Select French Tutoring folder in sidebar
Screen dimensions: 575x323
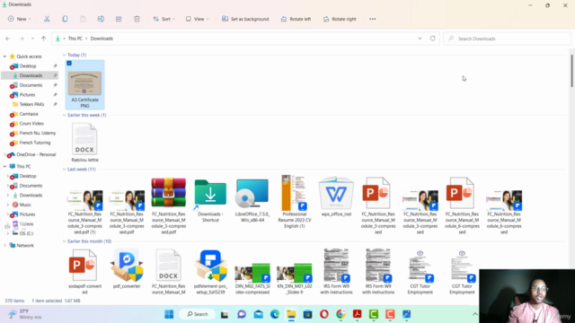click(35, 143)
